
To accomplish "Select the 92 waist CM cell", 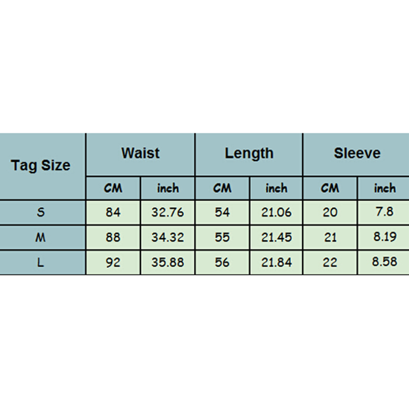I will pyautogui.click(x=113, y=262).
